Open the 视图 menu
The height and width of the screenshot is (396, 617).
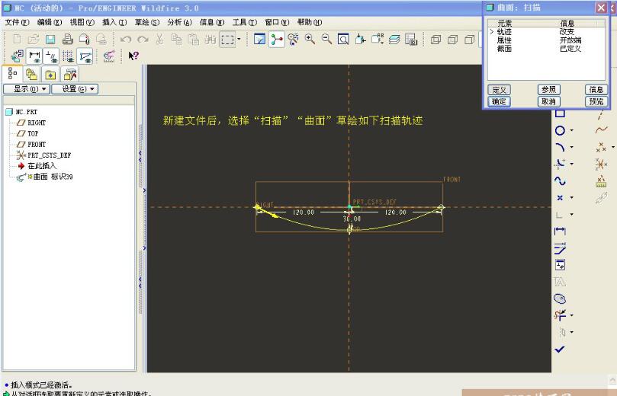coord(82,22)
